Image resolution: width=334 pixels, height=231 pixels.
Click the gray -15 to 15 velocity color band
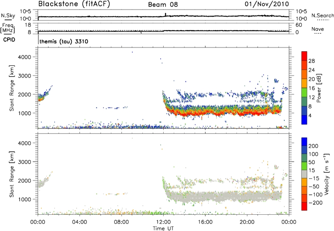[x=304, y=174]
